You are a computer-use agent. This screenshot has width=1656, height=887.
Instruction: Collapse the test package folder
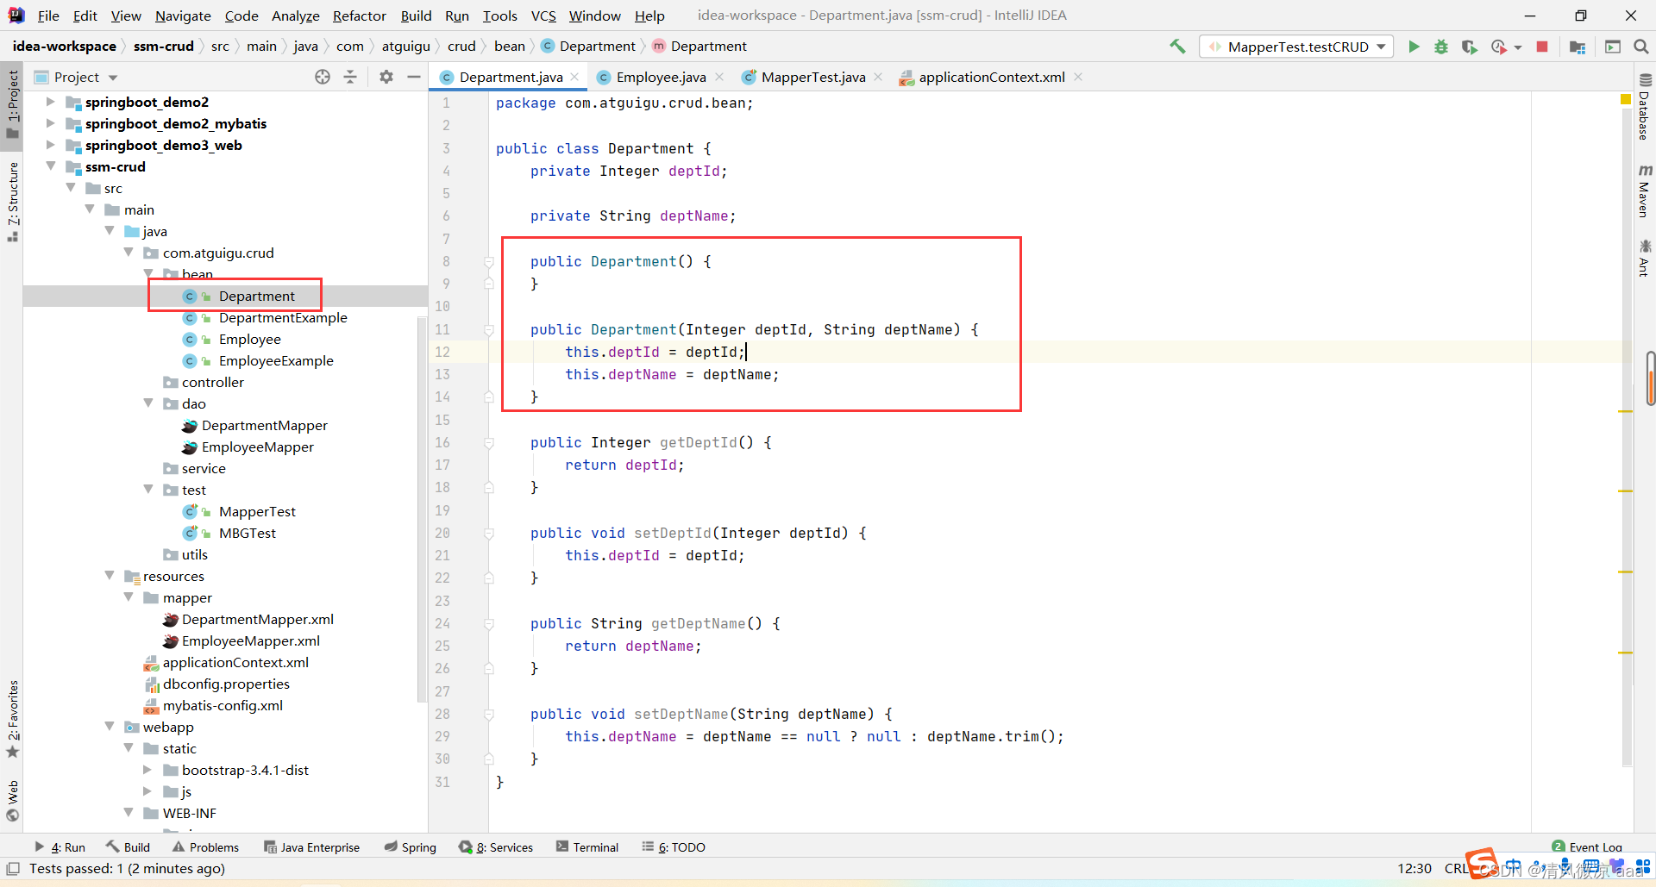[x=148, y=490]
